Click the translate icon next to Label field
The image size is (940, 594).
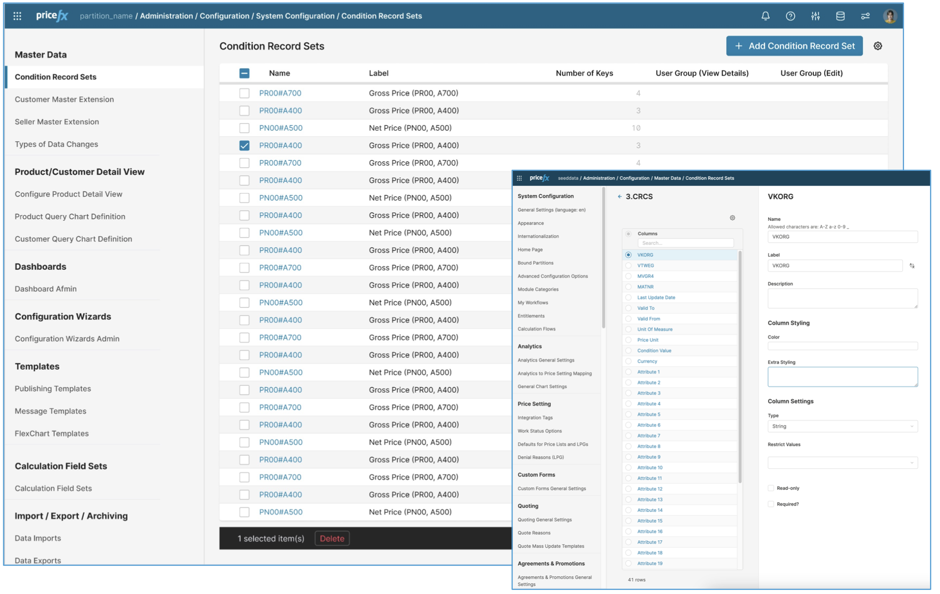[912, 266]
